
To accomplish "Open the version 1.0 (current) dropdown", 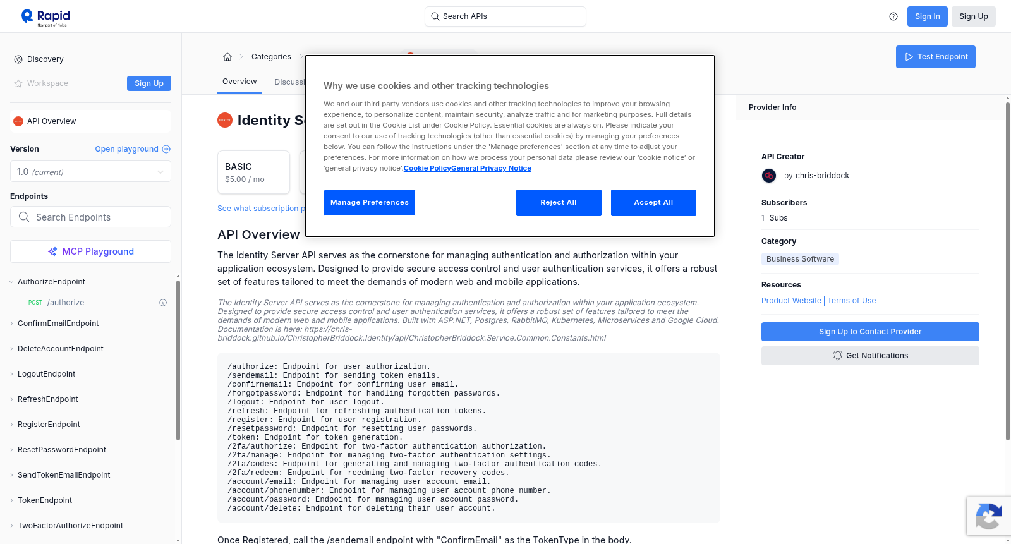I will pos(90,172).
